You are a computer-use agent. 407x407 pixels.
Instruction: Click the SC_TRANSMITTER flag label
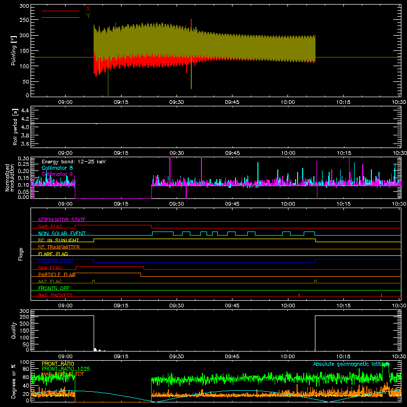tap(59, 247)
